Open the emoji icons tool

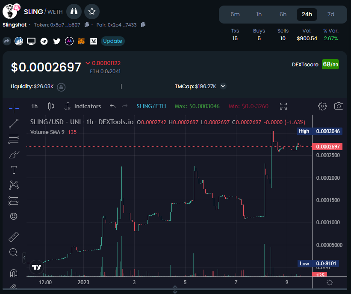[14, 216]
